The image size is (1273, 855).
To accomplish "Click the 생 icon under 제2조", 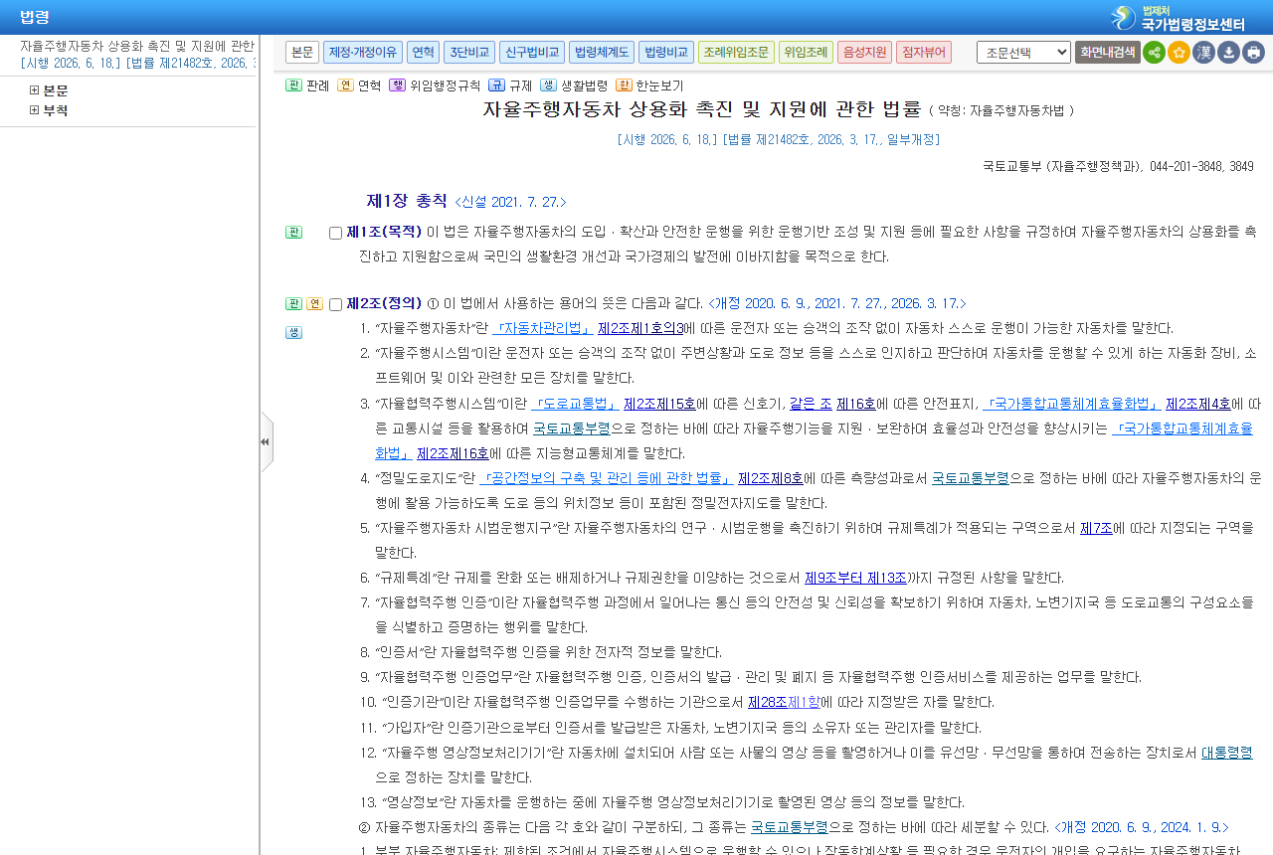I will coord(293,333).
